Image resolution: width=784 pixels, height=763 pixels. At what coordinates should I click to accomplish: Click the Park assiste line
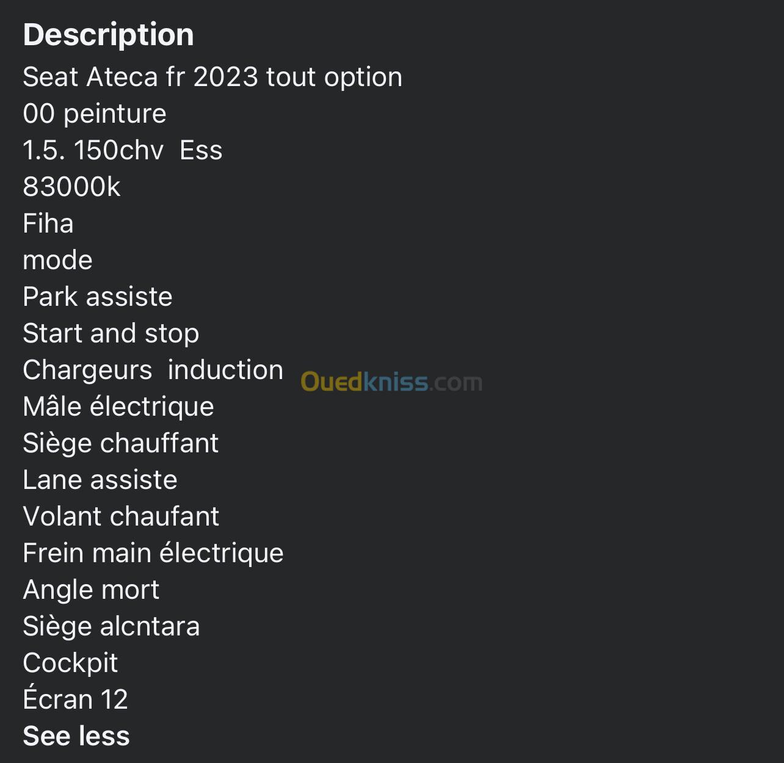pos(98,297)
